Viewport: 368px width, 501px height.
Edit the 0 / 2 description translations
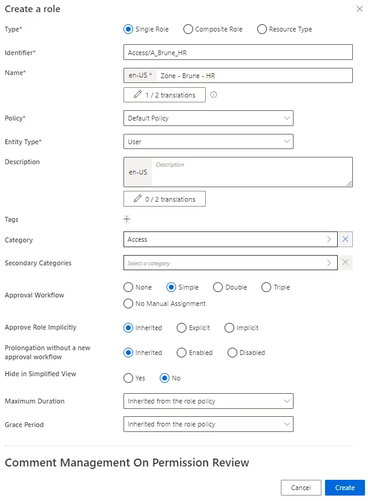[x=165, y=199]
